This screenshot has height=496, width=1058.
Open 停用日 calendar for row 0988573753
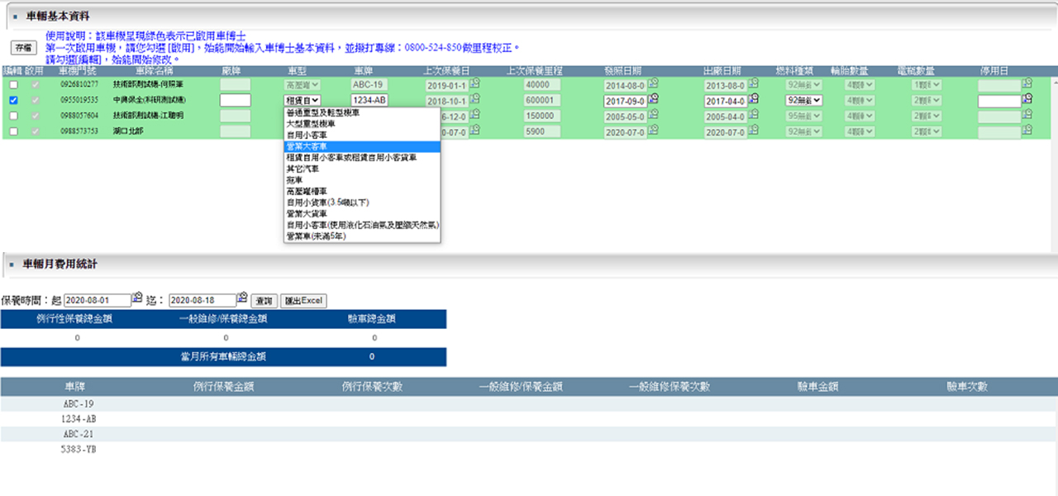[1027, 131]
